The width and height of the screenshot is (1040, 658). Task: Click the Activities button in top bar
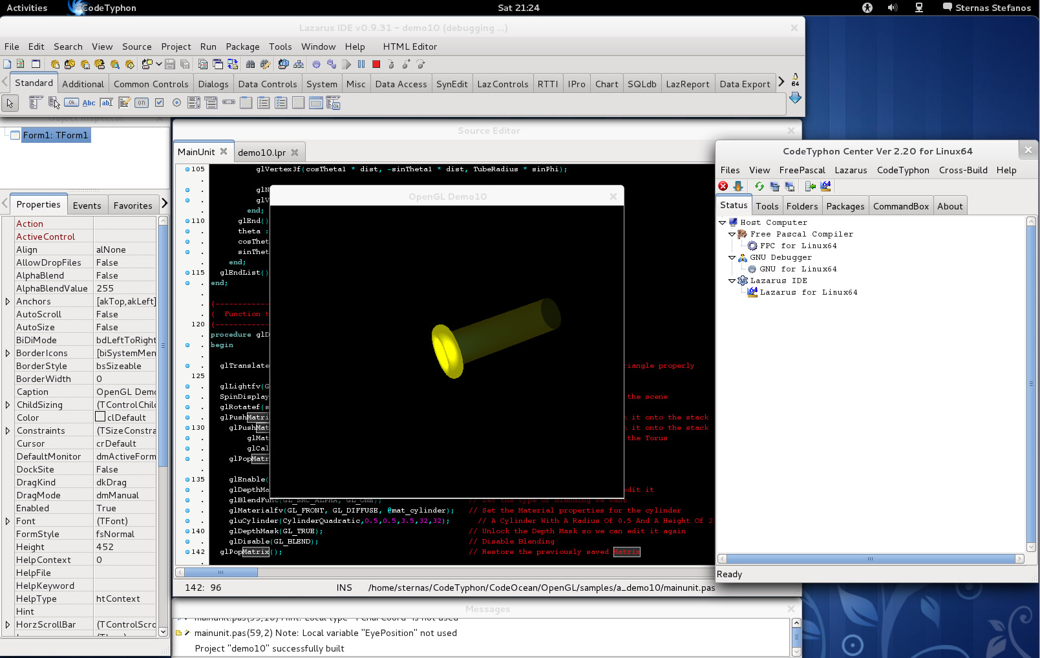pos(27,8)
